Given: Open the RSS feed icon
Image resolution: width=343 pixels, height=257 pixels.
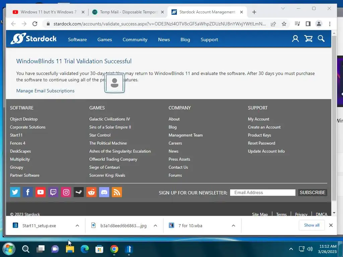Looking at the screenshot, I should click(x=117, y=192).
